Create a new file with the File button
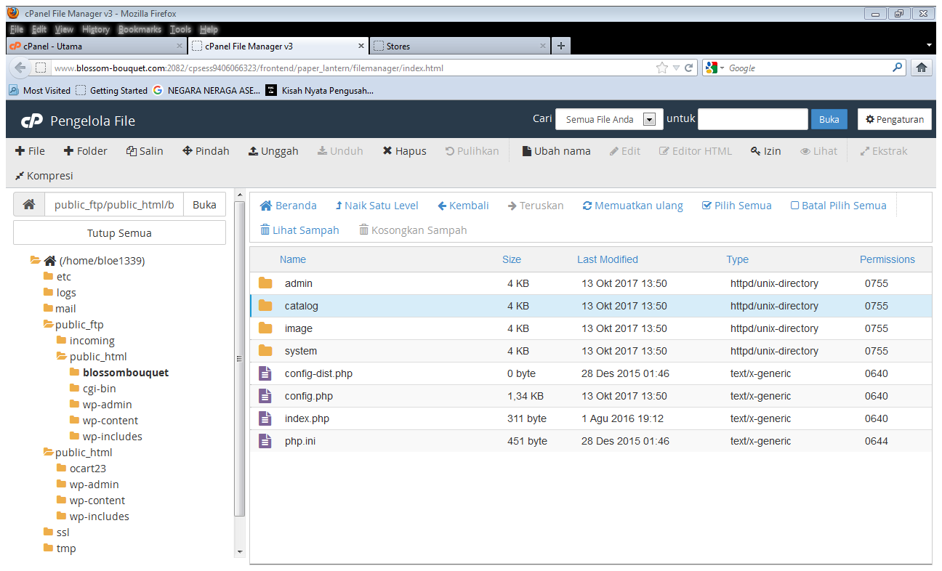The width and height of the screenshot is (942, 571). [x=30, y=151]
